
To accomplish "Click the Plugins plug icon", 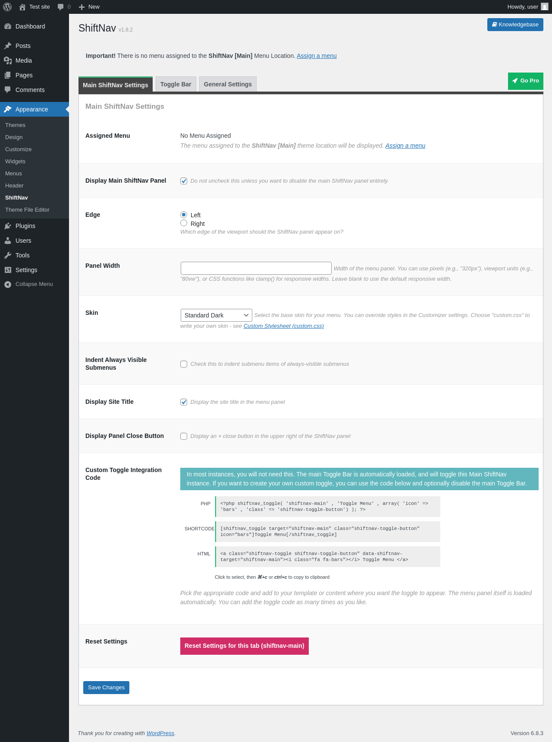I will coord(8,226).
